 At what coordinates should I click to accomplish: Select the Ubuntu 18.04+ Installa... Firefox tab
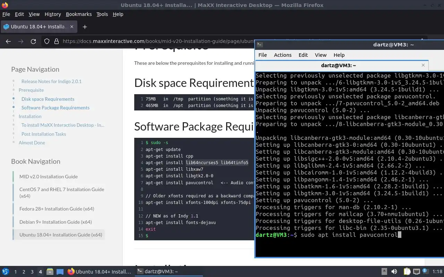38,27
